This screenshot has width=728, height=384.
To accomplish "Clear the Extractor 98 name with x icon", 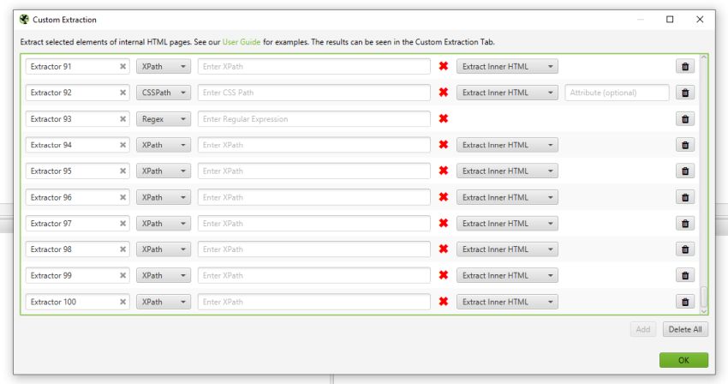I will pos(122,249).
